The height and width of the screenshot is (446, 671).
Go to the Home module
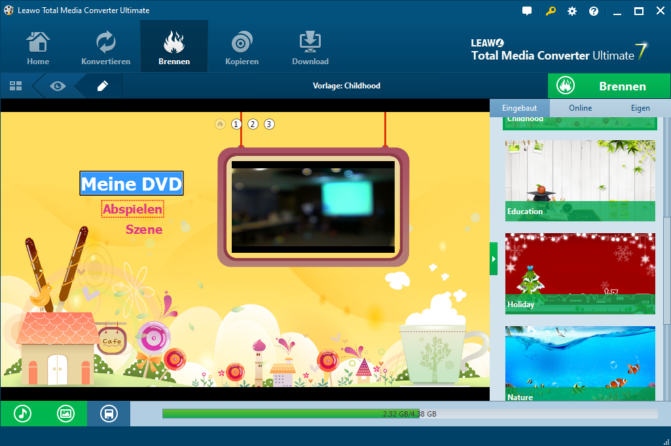point(38,47)
